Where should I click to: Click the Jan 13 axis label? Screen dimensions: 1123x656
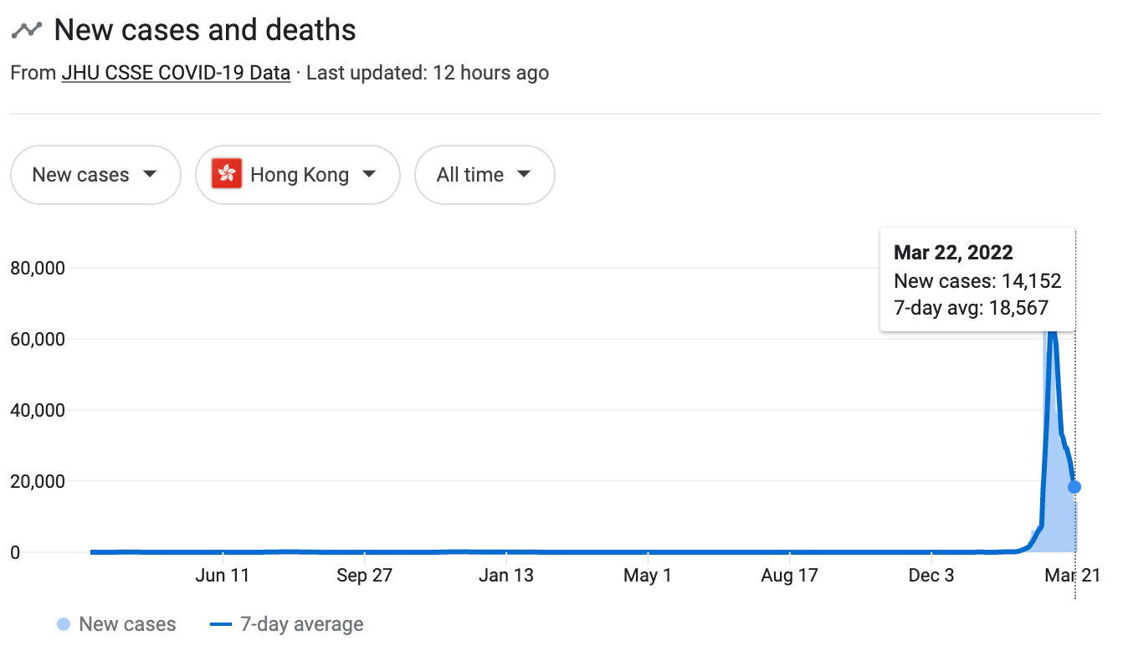click(x=506, y=575)
